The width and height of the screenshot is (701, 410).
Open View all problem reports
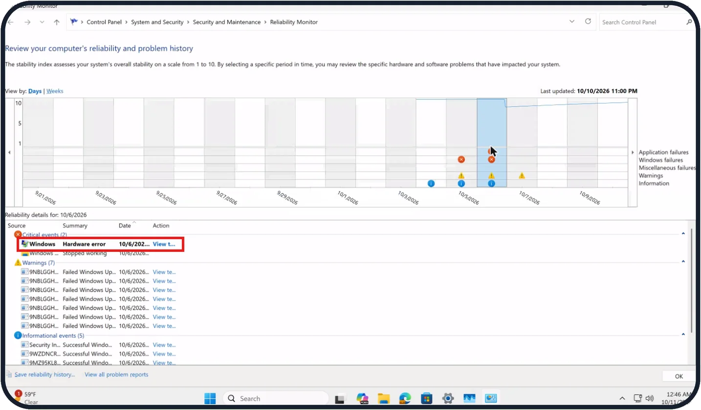coord(116,375)
